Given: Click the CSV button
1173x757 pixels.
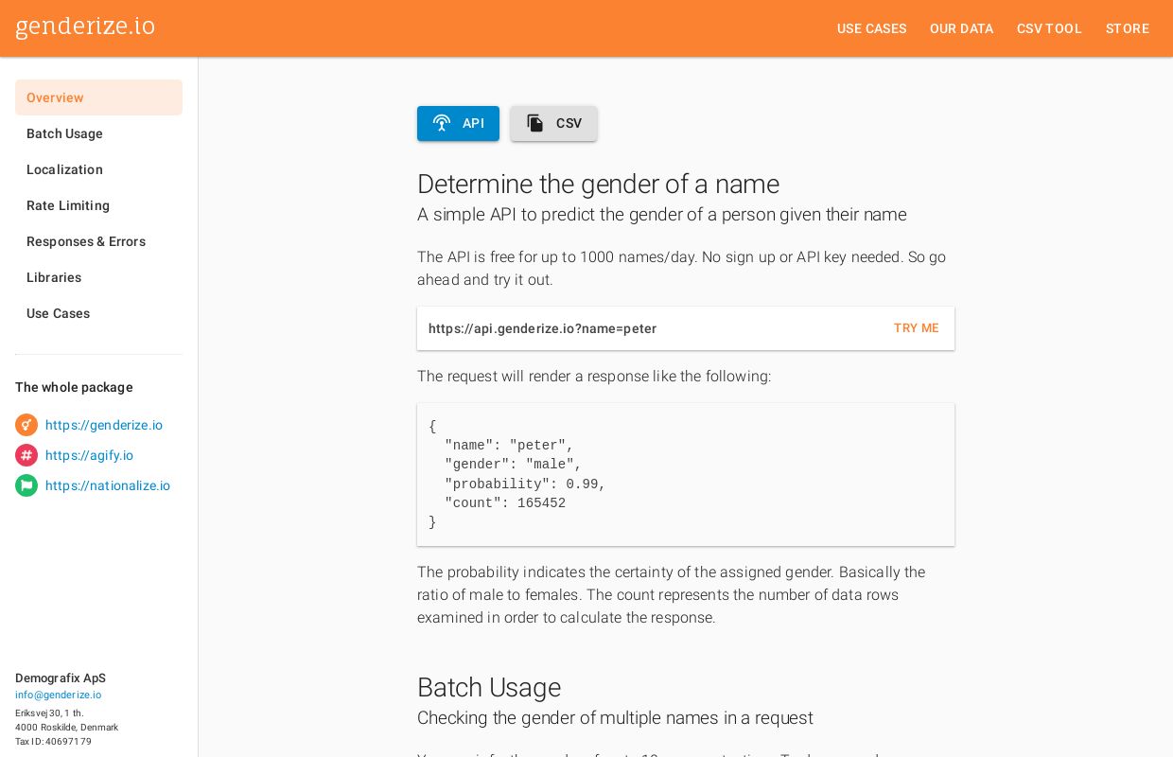Looking at the screenshot, I should click(553, 123).
